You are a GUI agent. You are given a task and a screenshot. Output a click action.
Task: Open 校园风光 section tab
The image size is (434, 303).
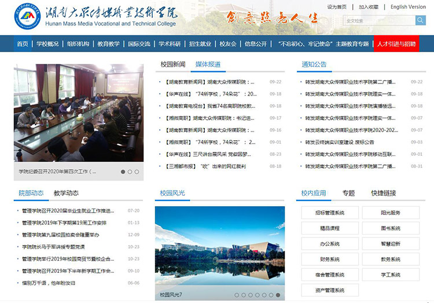[172, 193]
